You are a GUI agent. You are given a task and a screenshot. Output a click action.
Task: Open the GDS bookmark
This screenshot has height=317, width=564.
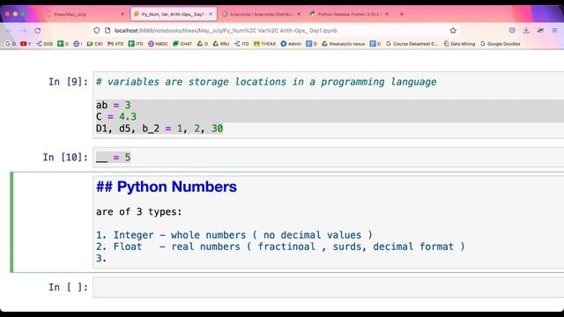pyautogui.click(x=44, y=44)
